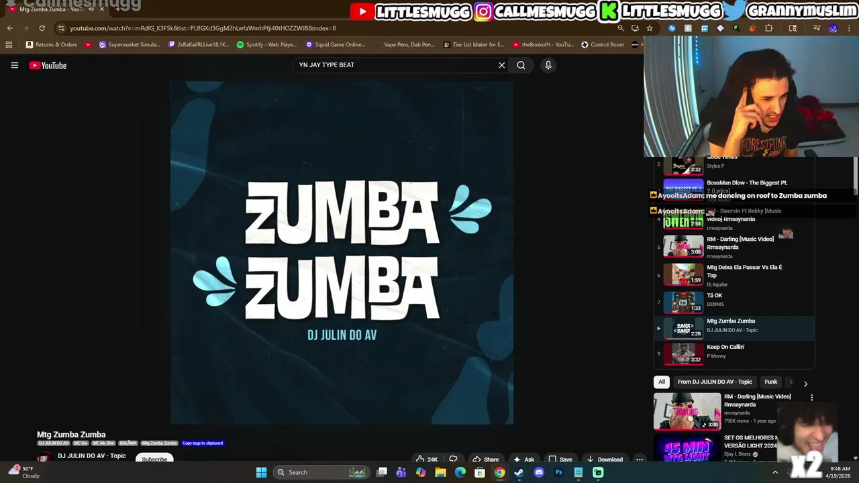Mute the tab via the speaker icon
This screenshot has width=859, height=483.
click(x=91, y=9)
